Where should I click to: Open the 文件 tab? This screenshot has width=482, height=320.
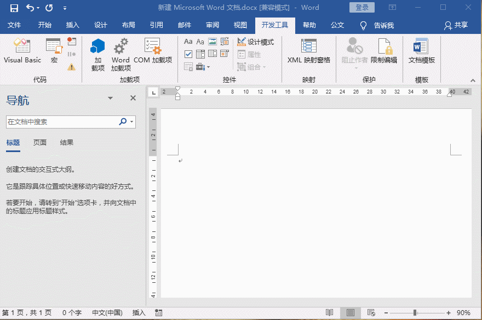click(x=14, y=25)
